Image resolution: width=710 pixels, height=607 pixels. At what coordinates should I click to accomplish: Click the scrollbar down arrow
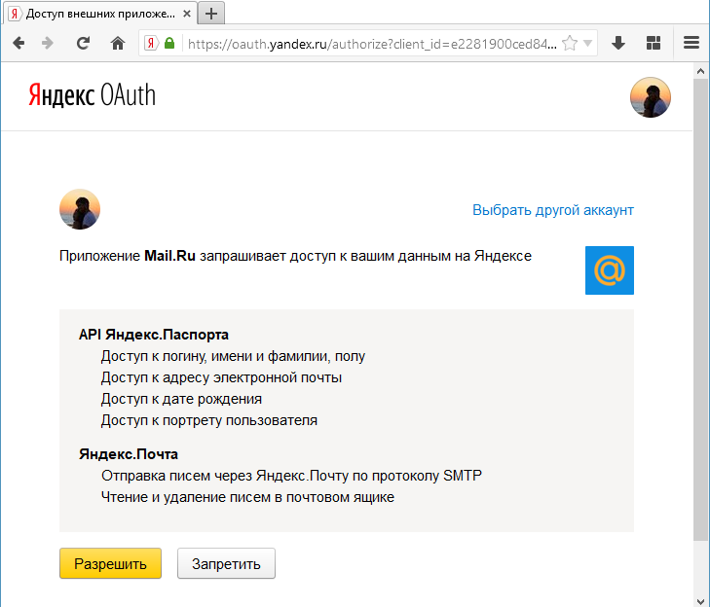pyautogui.click(x=700, y=600)
